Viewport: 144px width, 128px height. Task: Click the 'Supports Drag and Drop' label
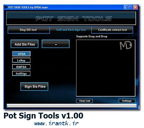[x=92, y=36]
